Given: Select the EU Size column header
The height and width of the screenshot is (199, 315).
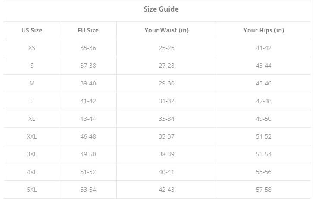Looking at the screenshot, I should [x=88, y=30].
